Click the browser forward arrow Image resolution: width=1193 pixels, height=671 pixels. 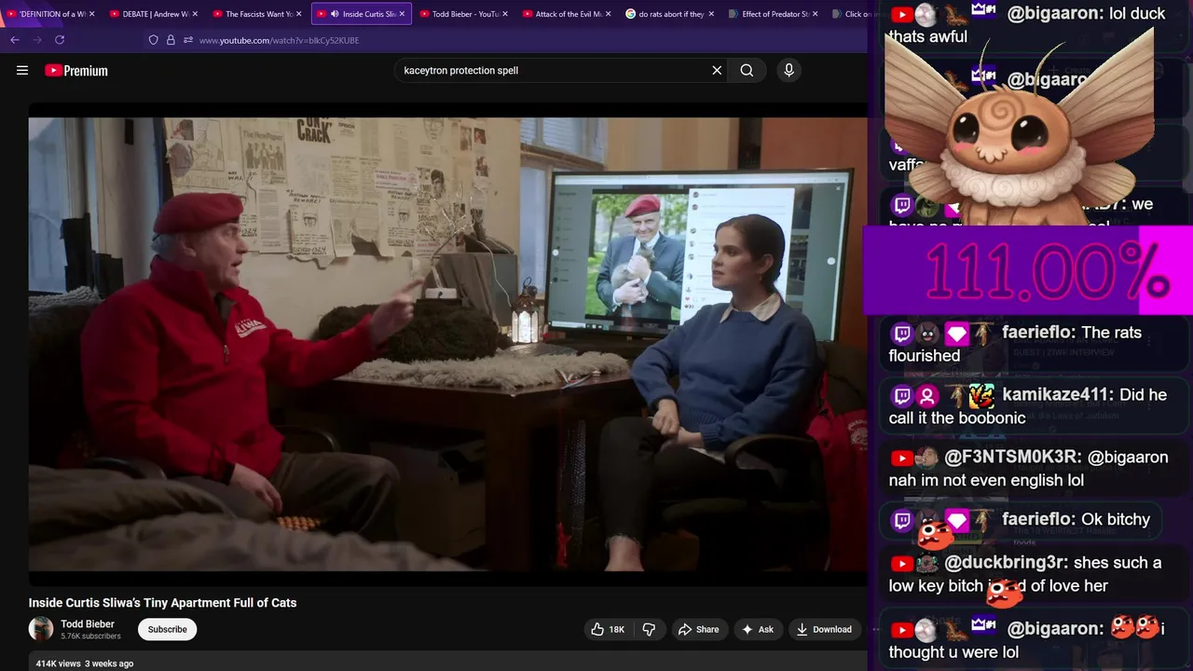(x=37, y=40)
